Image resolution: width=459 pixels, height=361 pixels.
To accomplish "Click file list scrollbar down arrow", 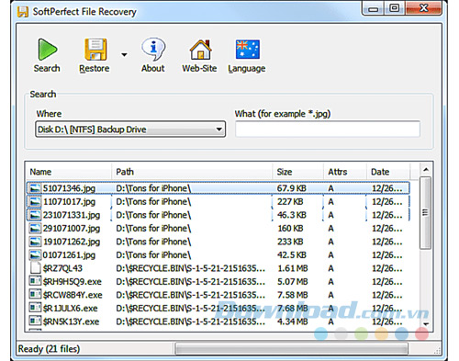I will click(x=426, y=324).
